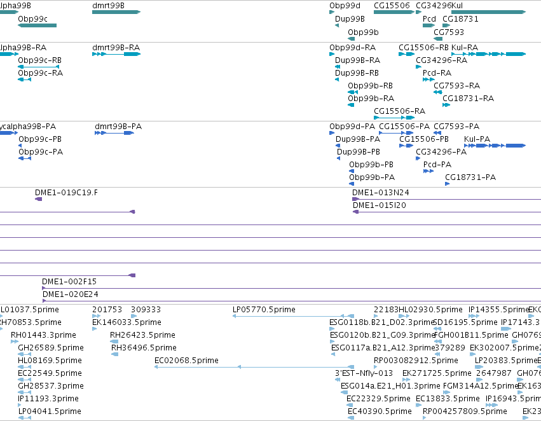Select EST LP04041.5prime

[x=50, y=411]
